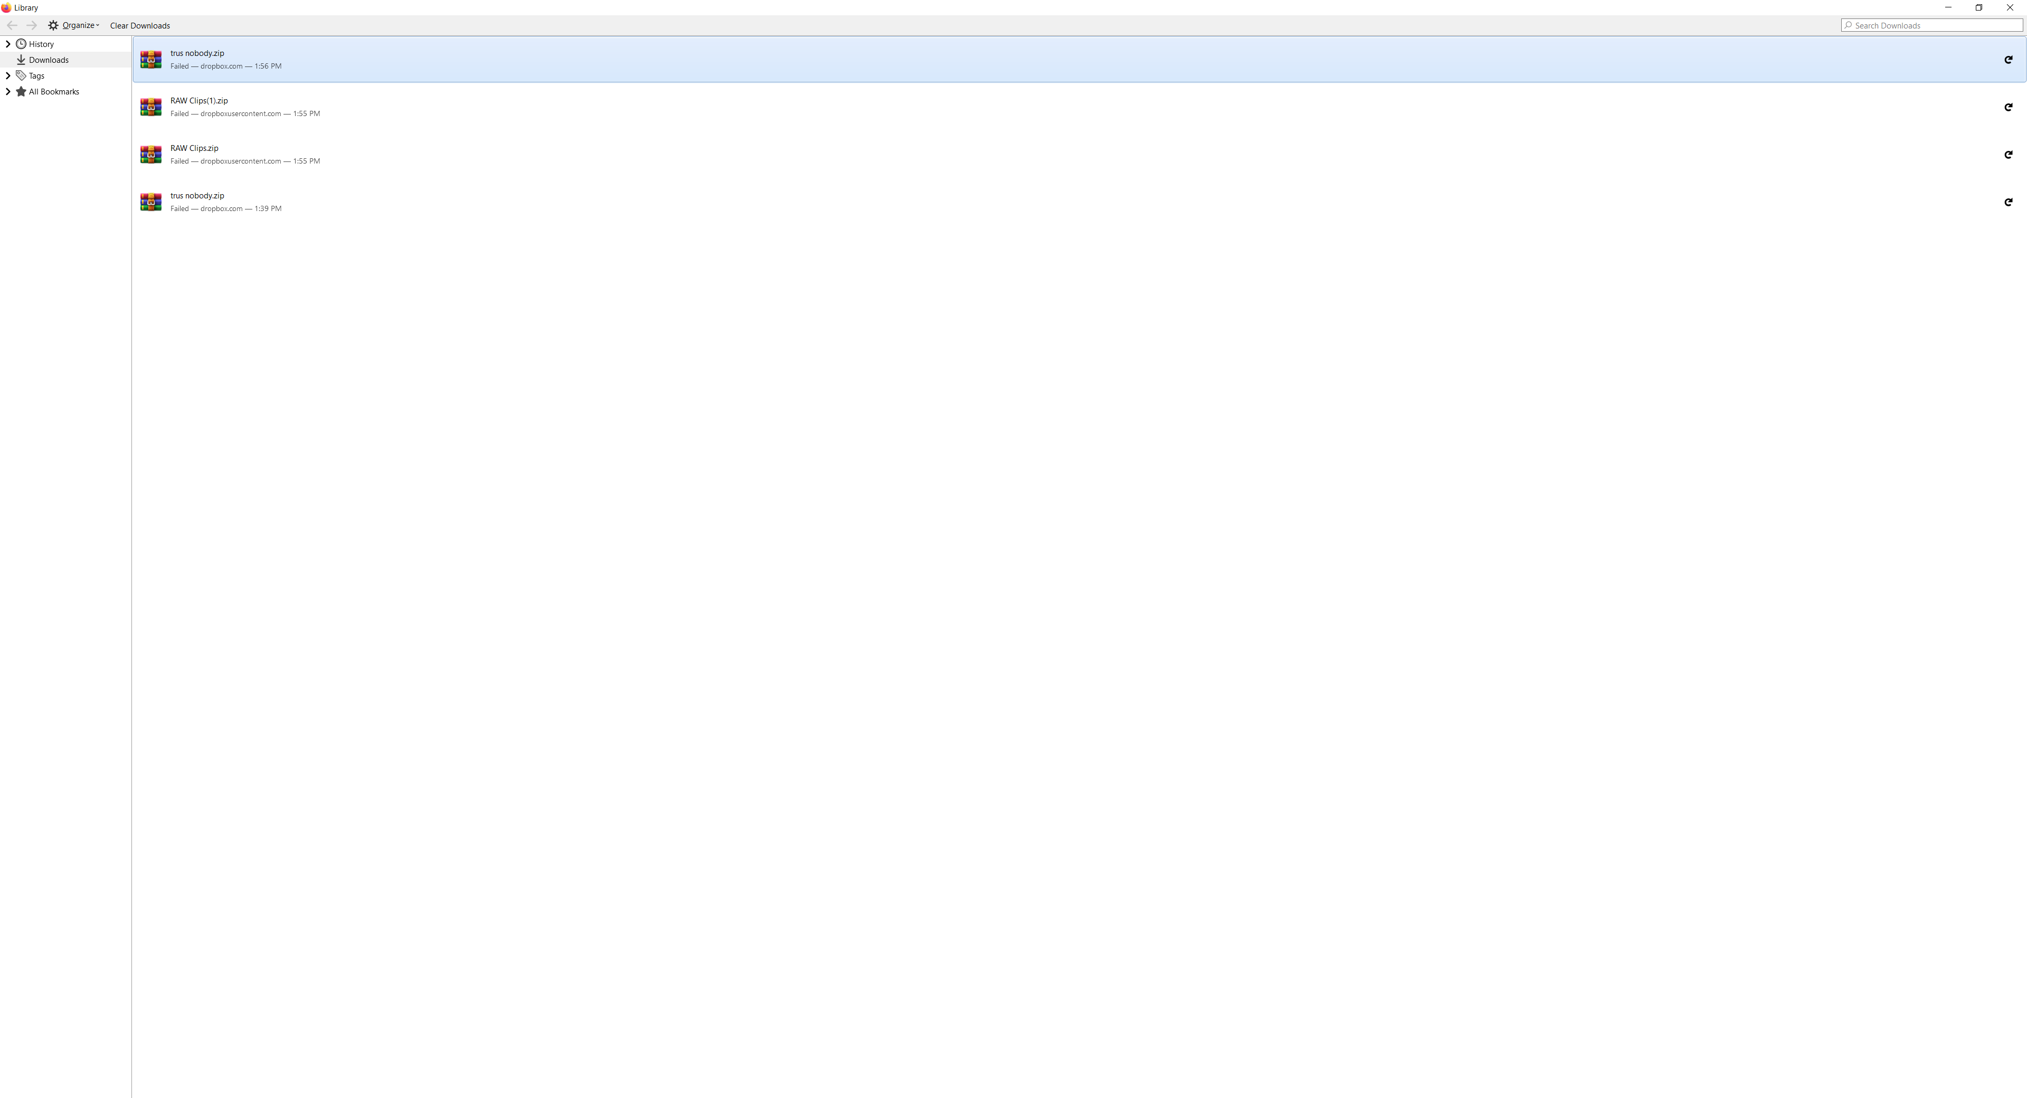Expand the Downloads tree item
The width and height of the screenshot is (2027, 1098).
coord(48,60)
